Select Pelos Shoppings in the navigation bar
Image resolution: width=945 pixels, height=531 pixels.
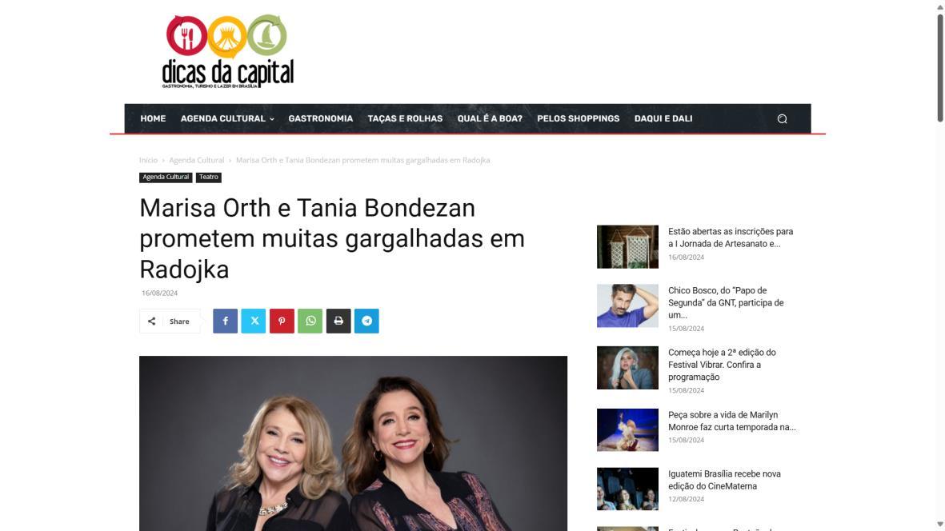[578, 118]
